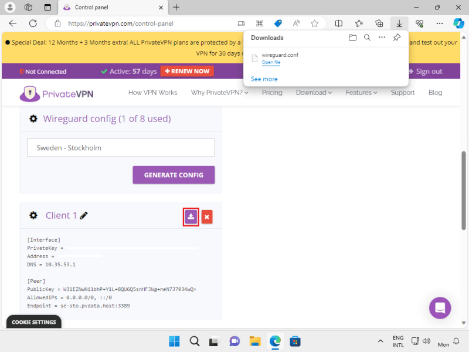Viewport: 469px width, 352px height.
Task: Delete Client 1 with red X button
Action: (207, 216)
